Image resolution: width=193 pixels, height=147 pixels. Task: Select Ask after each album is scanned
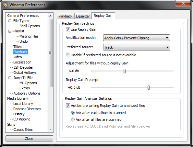73,113
